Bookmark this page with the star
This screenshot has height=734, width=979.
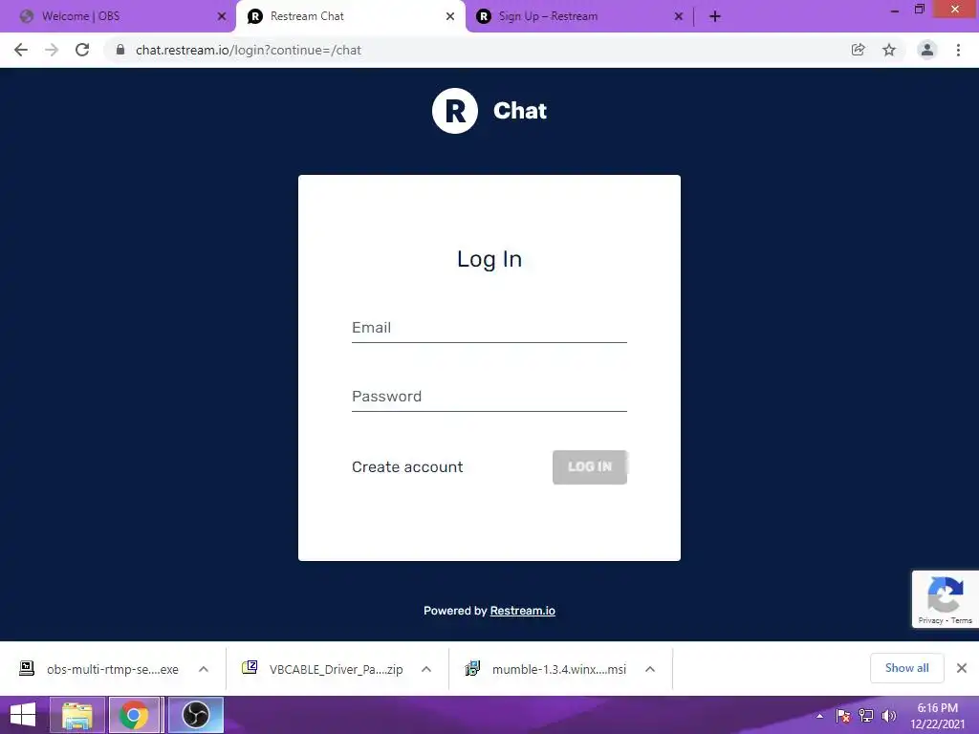pos(889,50)
